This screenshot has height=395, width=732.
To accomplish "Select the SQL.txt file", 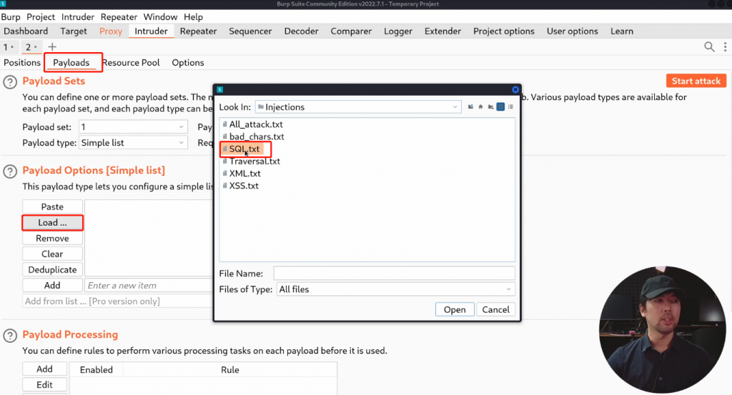I will 244,149.
